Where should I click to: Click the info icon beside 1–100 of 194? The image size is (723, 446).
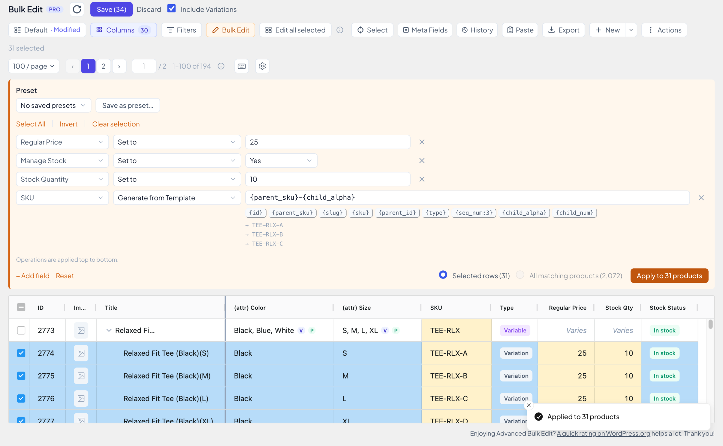[221, 66]
